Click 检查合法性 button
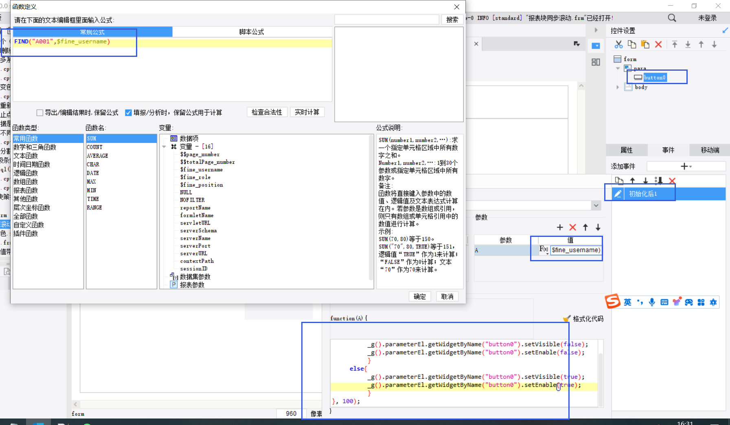The height and width of the screenshot is (425, 730). pos(267,112)
